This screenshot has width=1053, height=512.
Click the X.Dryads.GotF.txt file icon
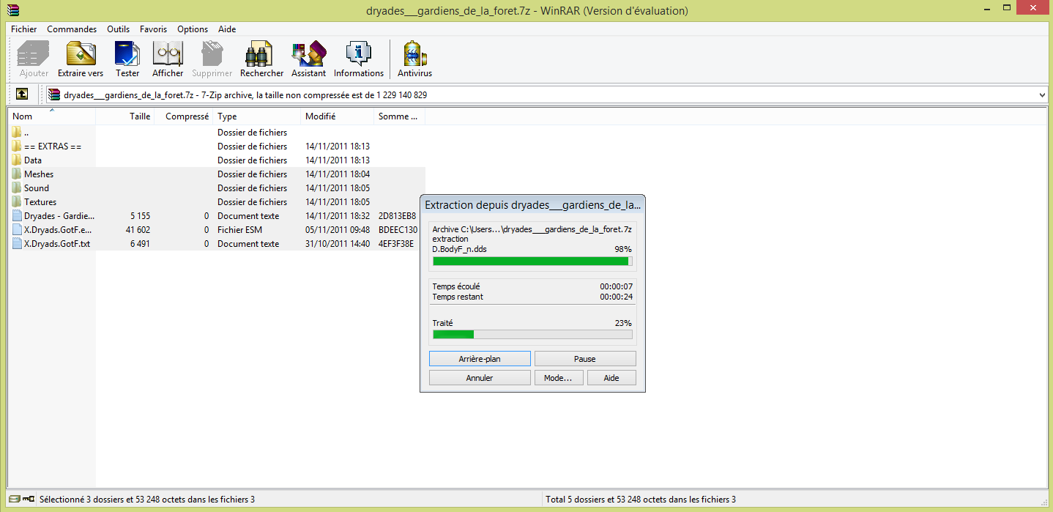pyautogui.click(x=17, y=244)
